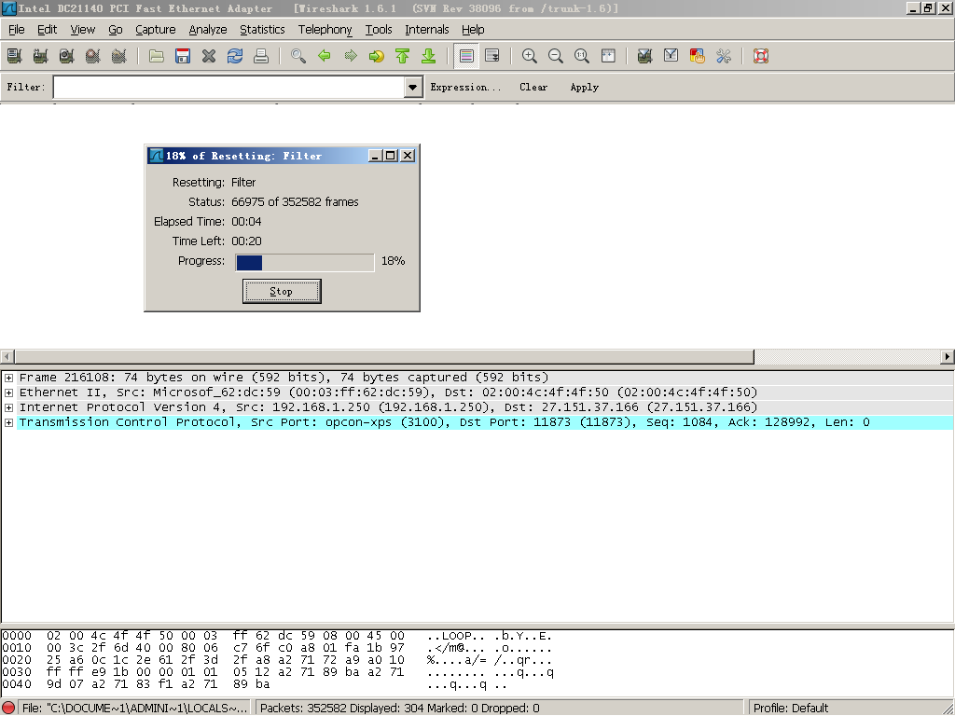Start a new live capture icon
The image size is (955, 716).
click(66, 56)
